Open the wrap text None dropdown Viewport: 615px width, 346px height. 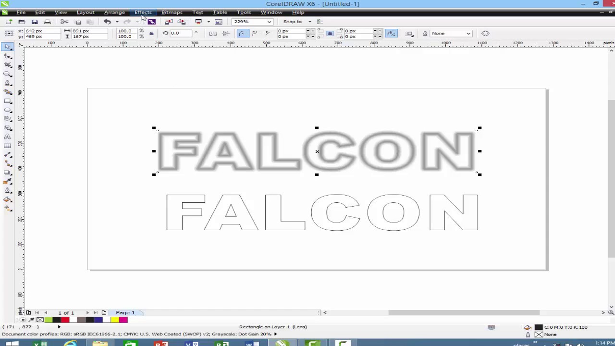tap(468, 33)
